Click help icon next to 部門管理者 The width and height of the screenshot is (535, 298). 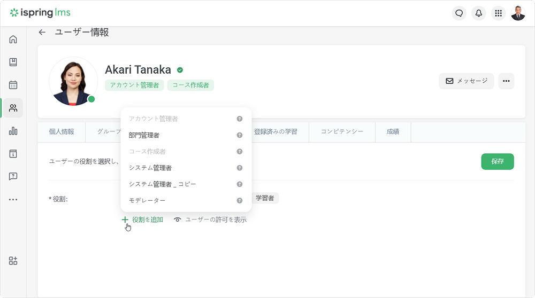click(240, 135)
